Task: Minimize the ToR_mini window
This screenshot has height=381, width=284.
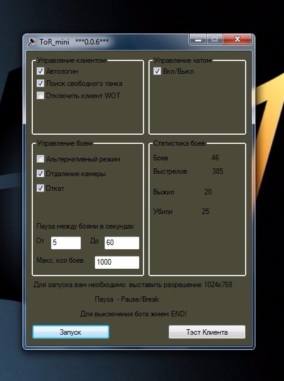Action: tap(198, 40)
